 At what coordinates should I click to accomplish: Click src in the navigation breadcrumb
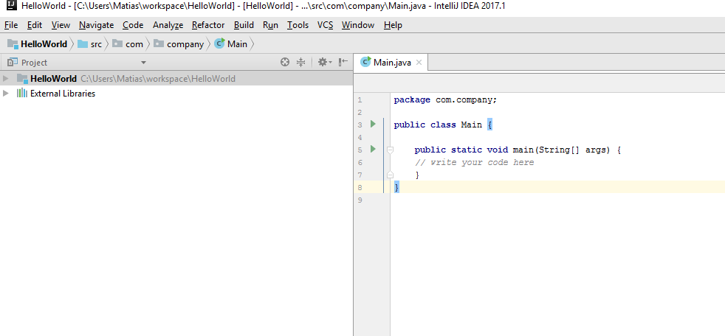pyautogui.click(x=89, y=44)
